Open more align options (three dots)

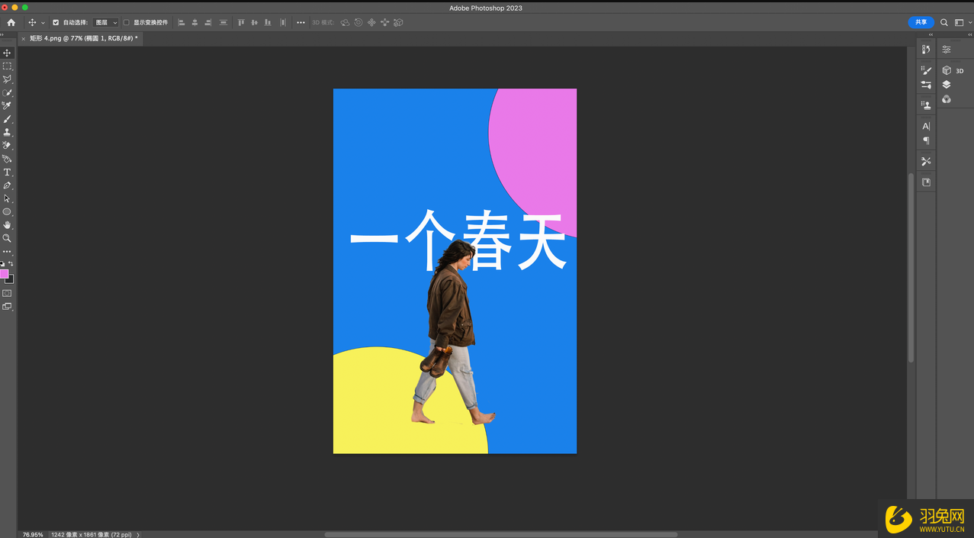click(x=301, y=23)
